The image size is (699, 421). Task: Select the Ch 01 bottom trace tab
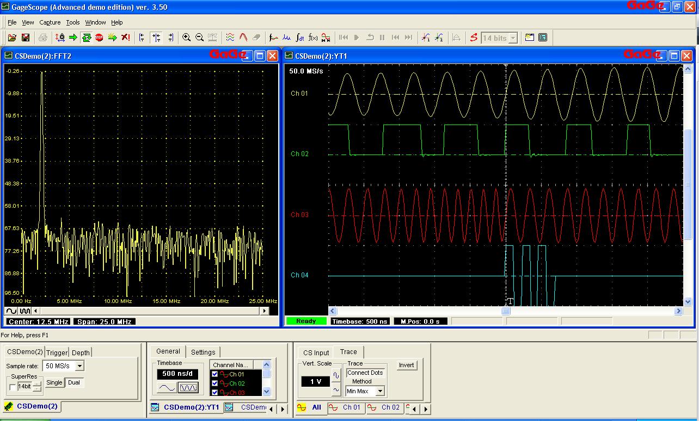point(346,407)
